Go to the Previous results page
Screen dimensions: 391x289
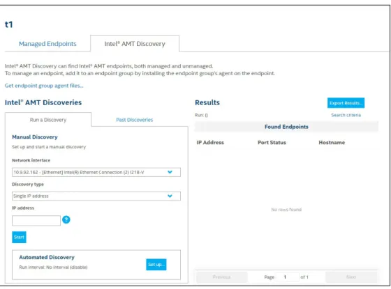pos(222,277)
